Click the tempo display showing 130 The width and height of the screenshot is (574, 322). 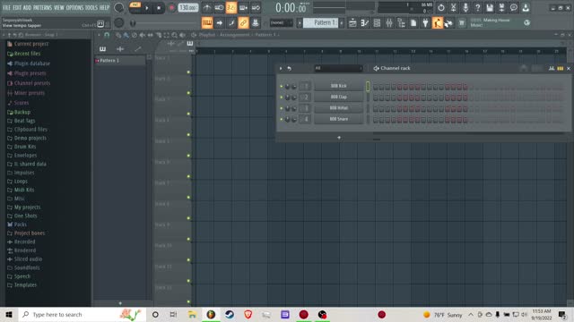click(x=188, y=8)
